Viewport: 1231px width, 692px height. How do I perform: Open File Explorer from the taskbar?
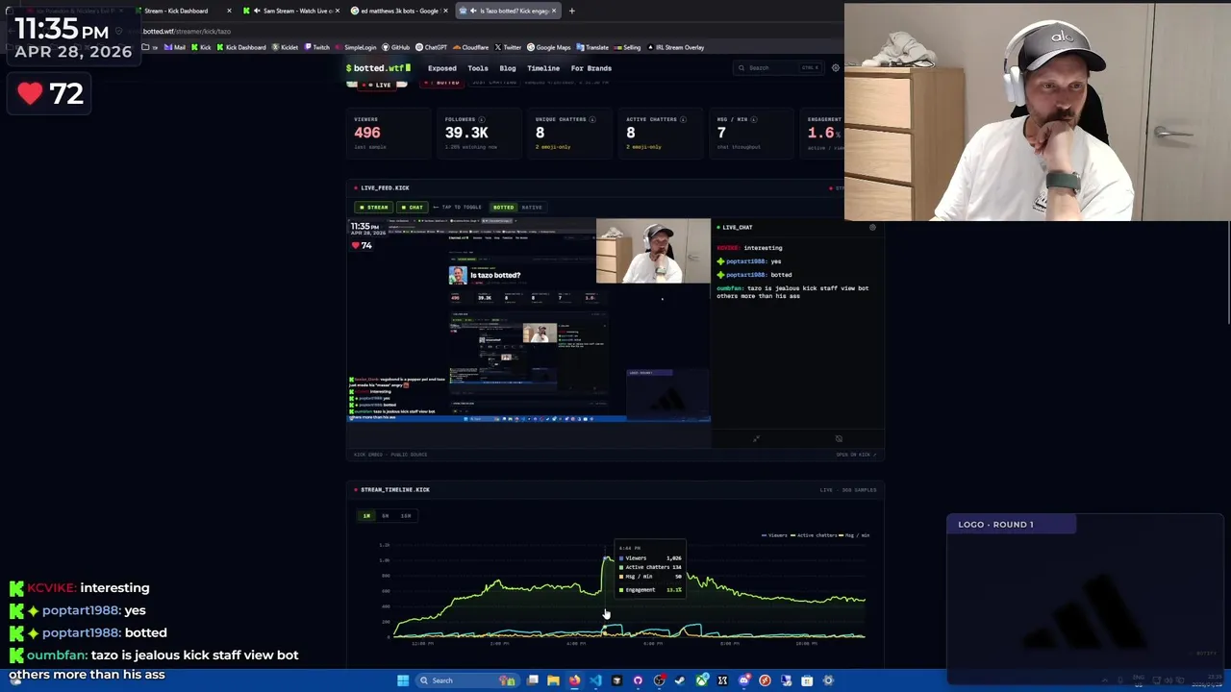click(553, 680)
